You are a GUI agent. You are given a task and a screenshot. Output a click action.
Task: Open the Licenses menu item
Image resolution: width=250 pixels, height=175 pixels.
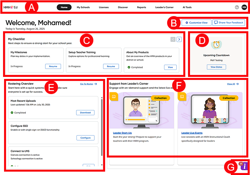(x=104, y=7)
